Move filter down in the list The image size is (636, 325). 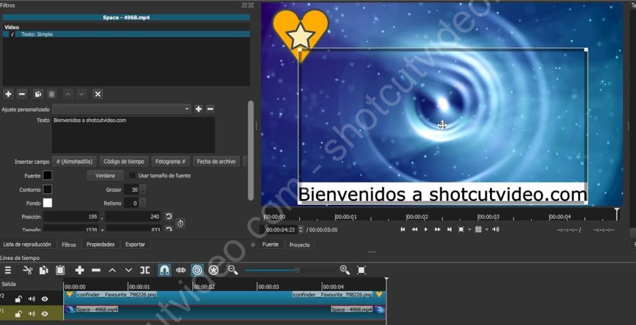click(82, 94)
